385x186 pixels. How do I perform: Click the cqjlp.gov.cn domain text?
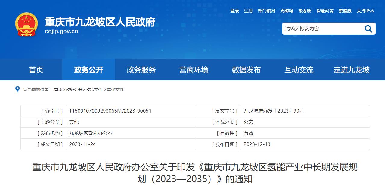(x=61, y=31)
